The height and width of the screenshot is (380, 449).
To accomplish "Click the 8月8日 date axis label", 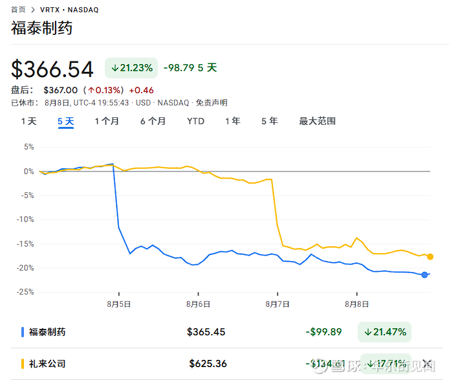I will (356, 304).
